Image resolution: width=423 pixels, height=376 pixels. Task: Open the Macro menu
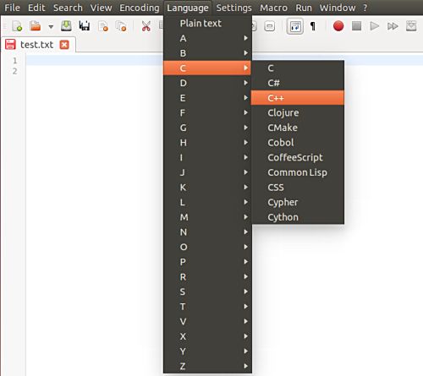tap(273, 8)
